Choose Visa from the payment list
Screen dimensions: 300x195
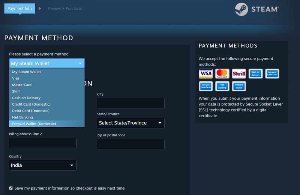[x=47, y=78]
